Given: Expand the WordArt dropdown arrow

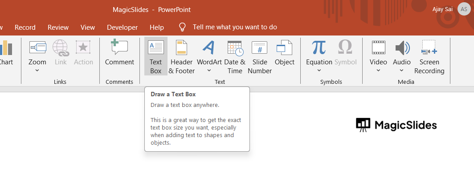Looking at the screenshot, I should point(209,70).
